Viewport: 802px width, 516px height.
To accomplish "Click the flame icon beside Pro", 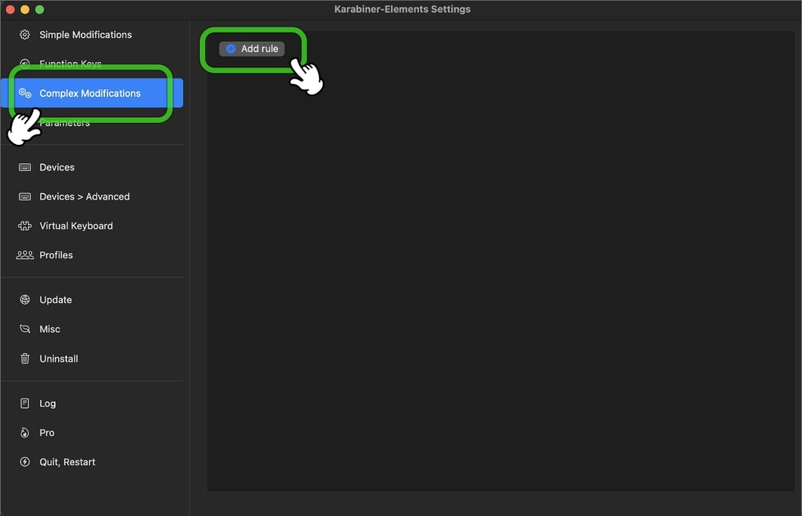I will [25, 433].
